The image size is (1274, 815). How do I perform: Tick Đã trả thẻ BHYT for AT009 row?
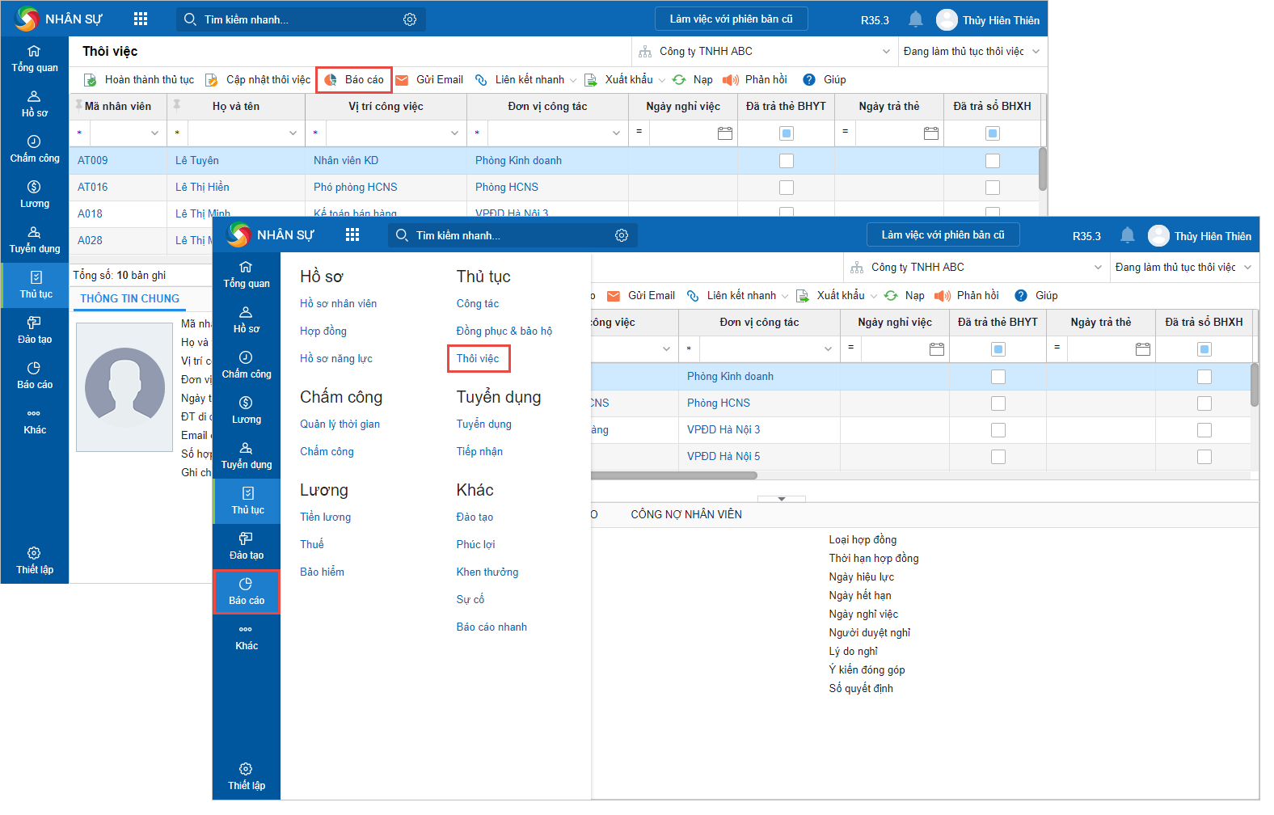pos(786,161)
